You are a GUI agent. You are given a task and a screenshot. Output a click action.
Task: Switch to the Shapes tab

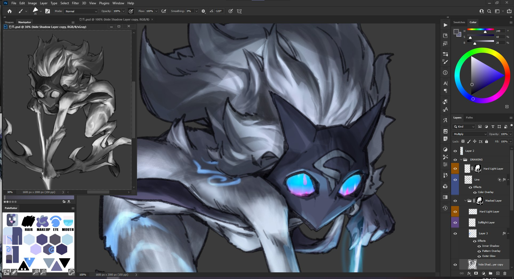[x=9, y=22]
